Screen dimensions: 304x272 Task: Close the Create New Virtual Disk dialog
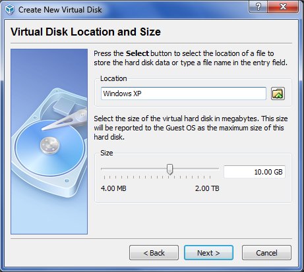(x=283, y=7)
